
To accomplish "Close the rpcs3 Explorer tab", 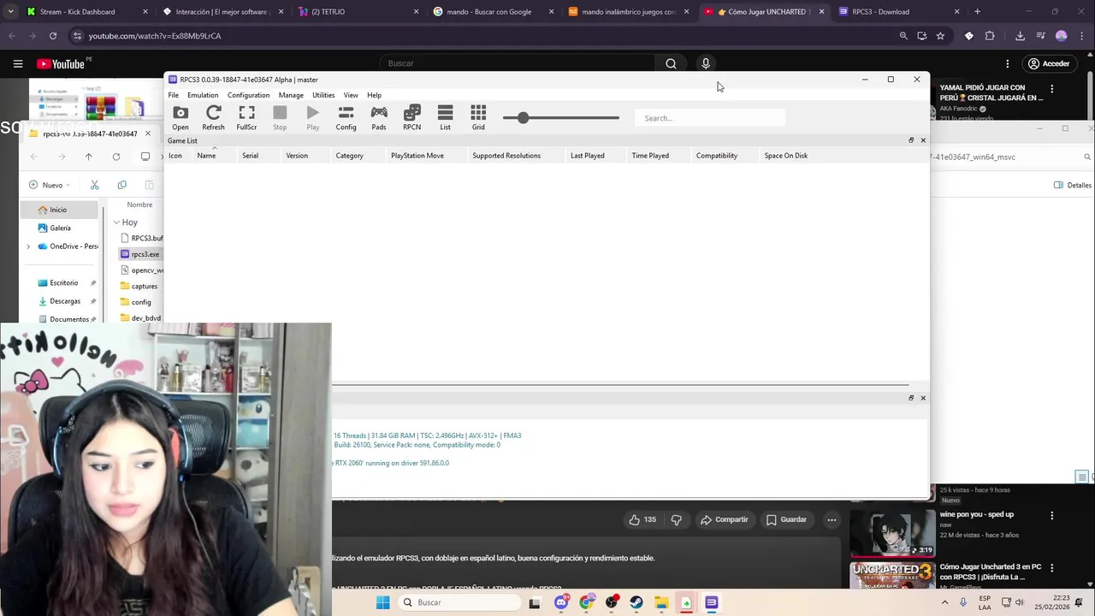I will [147, 133].
